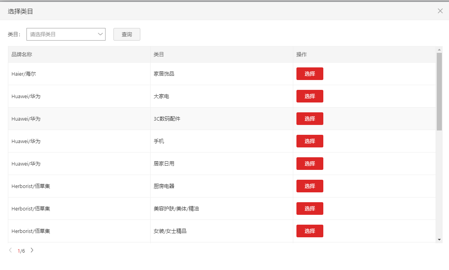
Task: Pick Huawei/华为 手机 with 选择 button
Action: [x=309, y=141]
